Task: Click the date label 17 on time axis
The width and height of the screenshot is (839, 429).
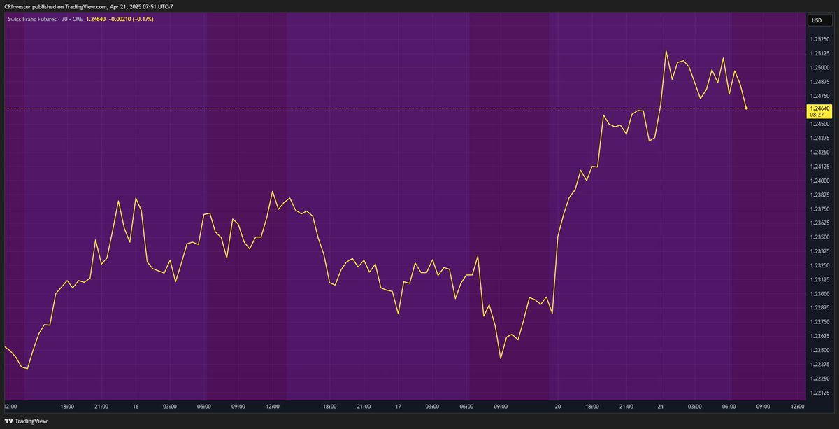Action: 398,406
